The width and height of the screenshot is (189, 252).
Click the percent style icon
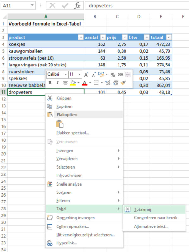pos(113,75)
